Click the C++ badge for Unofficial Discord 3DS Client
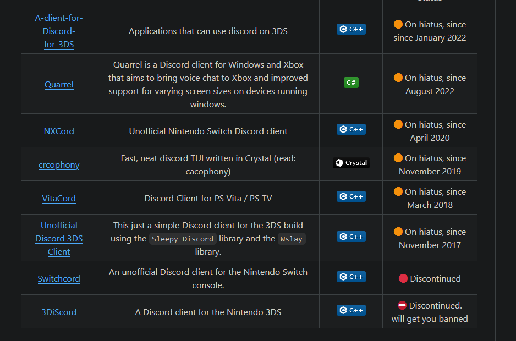The image size is (516, 341). 351,237
